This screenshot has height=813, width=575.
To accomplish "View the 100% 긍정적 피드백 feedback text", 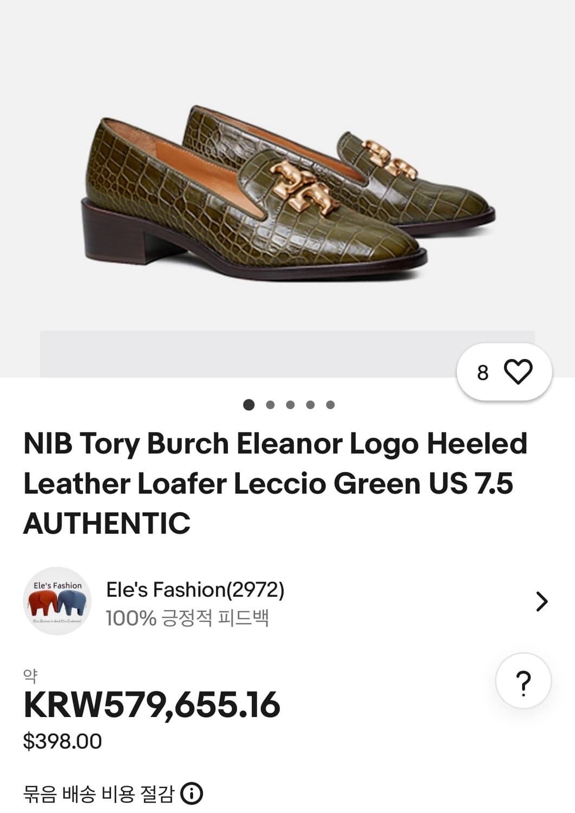I will tap(187, 618).
